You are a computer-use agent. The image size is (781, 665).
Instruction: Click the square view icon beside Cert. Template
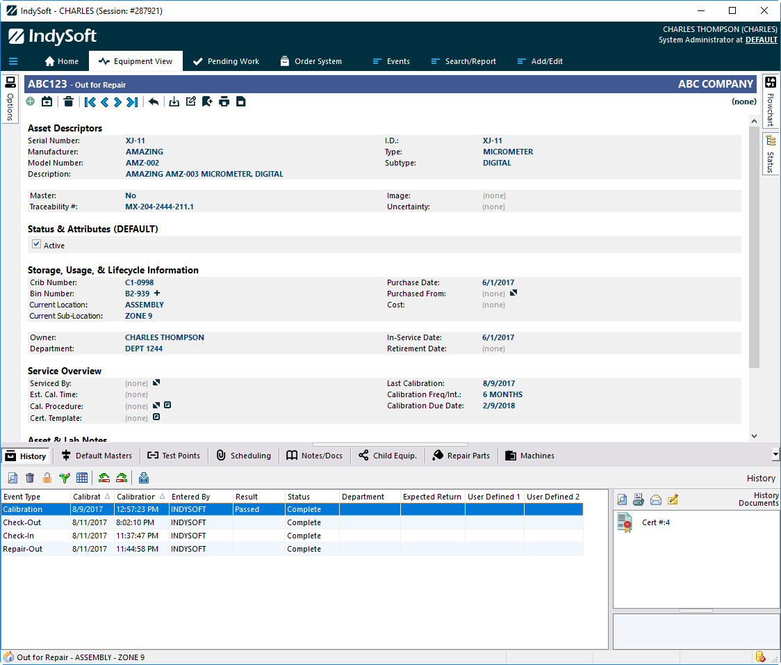[x=156, y=417]
